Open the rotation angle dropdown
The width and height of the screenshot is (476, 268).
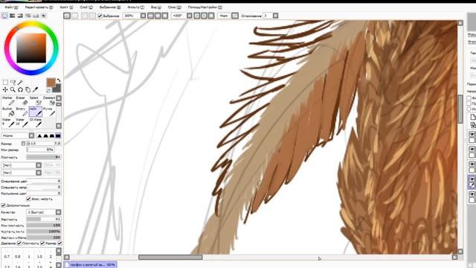click(x=190, y=16)
